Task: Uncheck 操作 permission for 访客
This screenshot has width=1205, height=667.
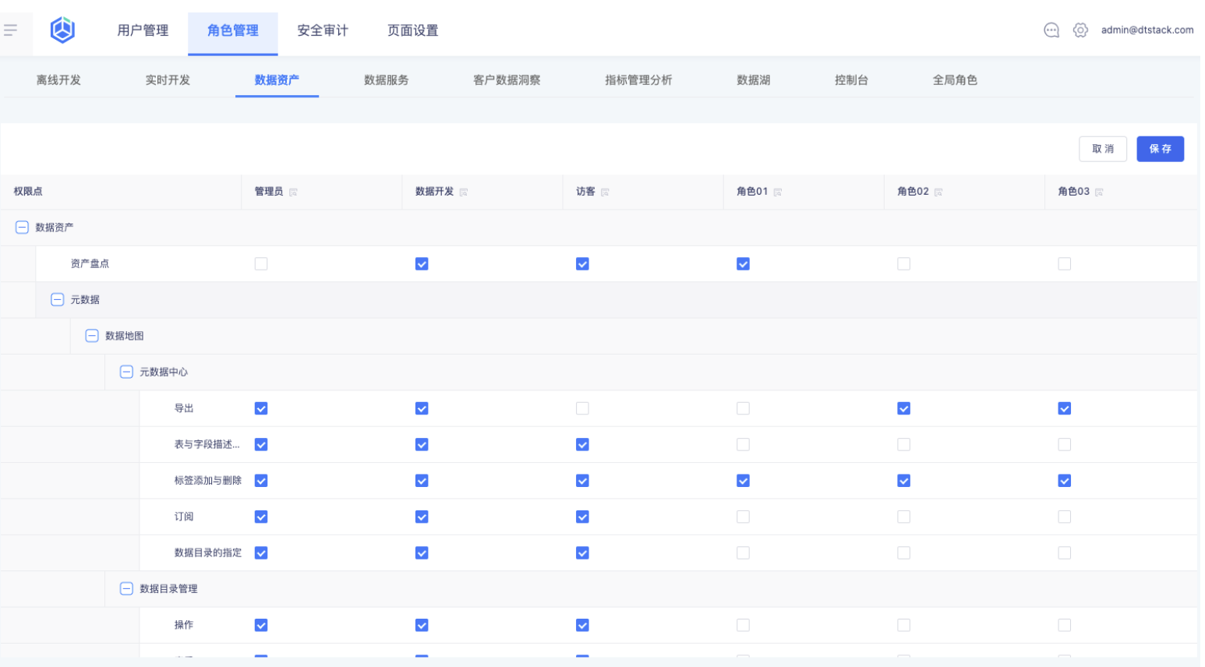Action: point(582,625)
